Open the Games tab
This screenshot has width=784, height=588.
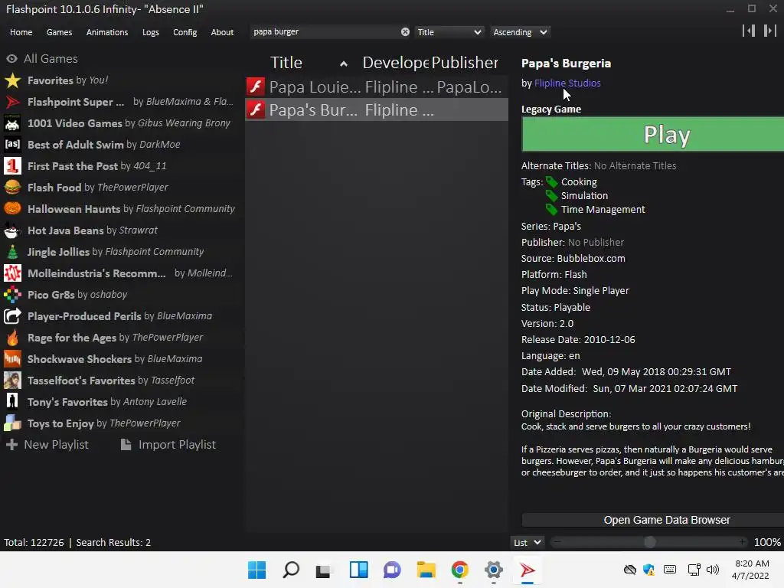pyautogui.click(x=59, y=32)
